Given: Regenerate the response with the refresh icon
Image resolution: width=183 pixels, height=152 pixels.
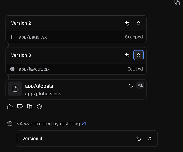Looking at the screenshot, I should click(x=39, y=106).
